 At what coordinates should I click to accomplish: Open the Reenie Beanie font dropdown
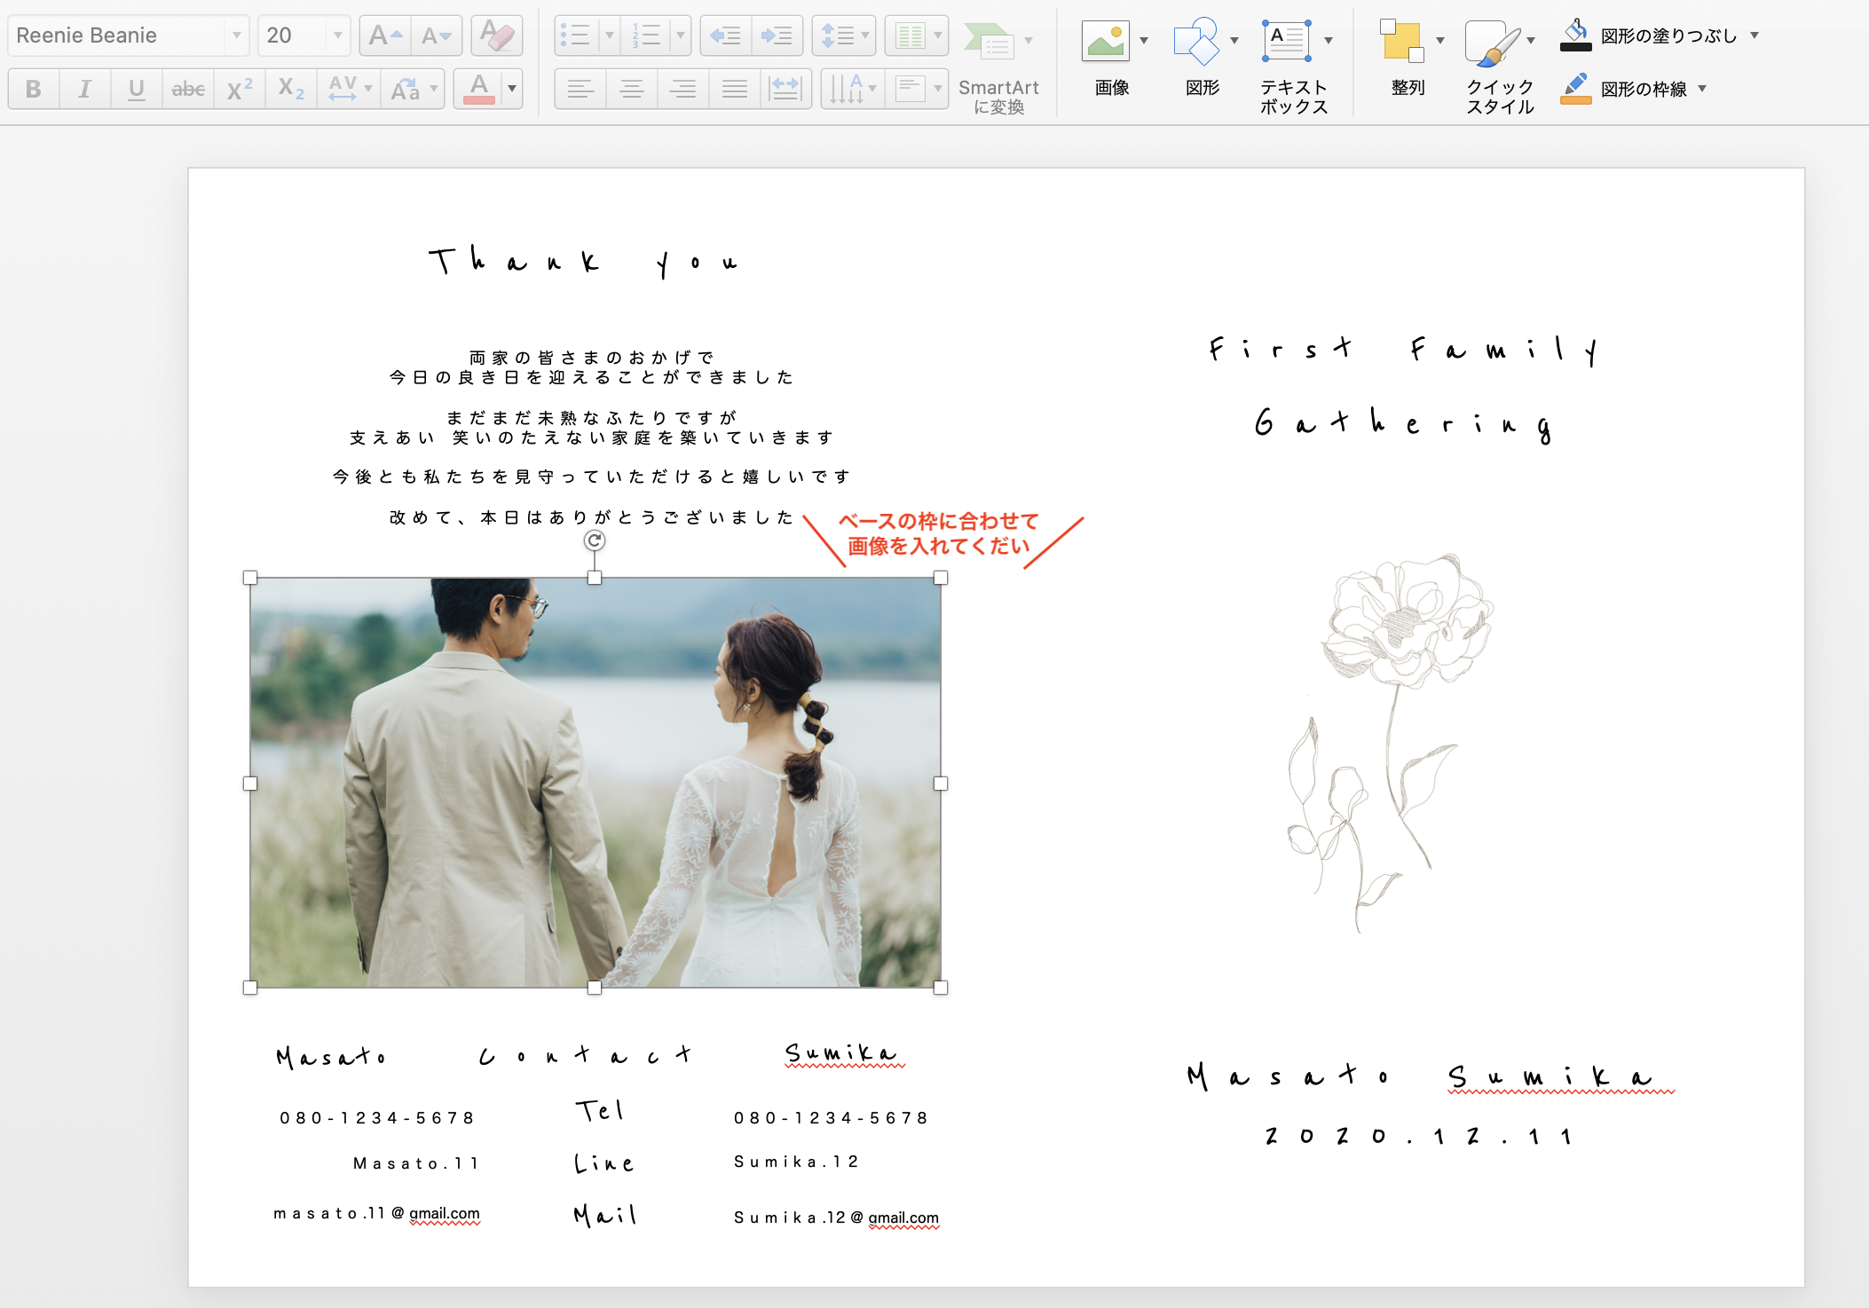[x=235, y=35]
